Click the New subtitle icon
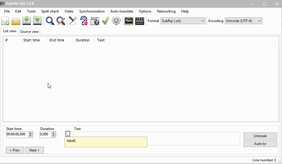282x164 pixels. point(5,21)
